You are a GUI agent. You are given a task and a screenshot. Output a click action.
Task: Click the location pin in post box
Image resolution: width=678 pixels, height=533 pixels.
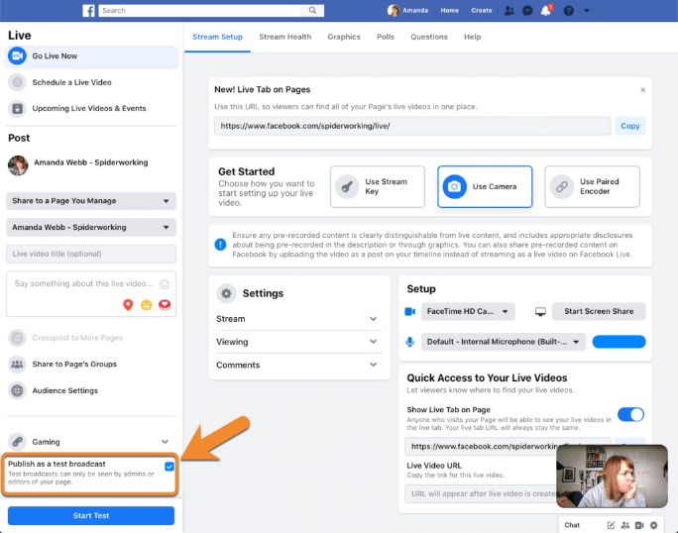click(x=128, y=305)
